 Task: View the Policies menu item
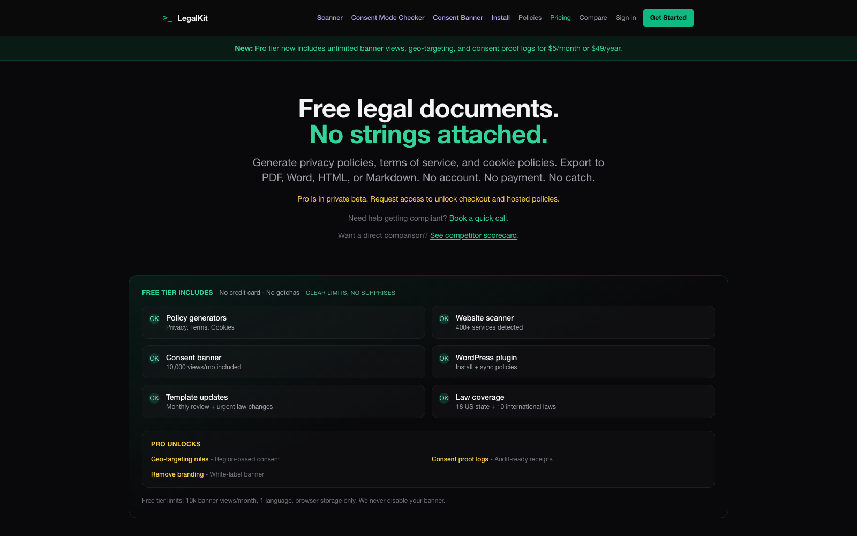click(530, 17)
